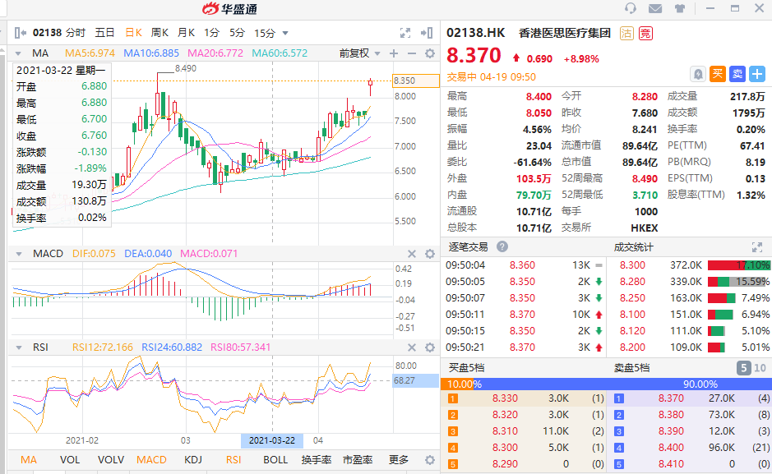This screenshot has width=772, height=474.
Task: Expand the 成交统计 panel icon
Action: pos(756,247)
